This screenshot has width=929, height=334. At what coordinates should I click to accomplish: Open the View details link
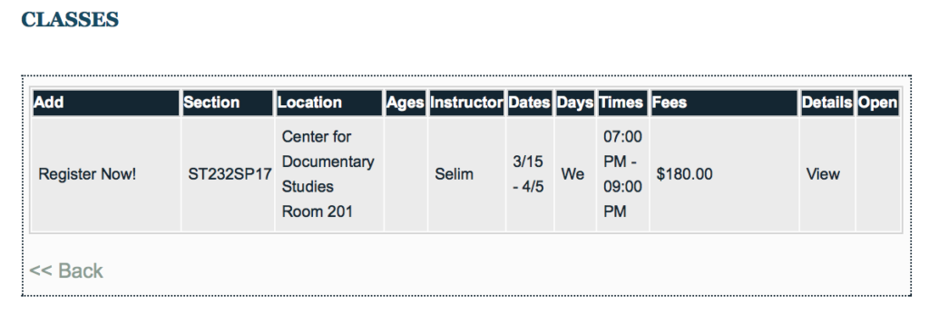click(x=823, y=174)
